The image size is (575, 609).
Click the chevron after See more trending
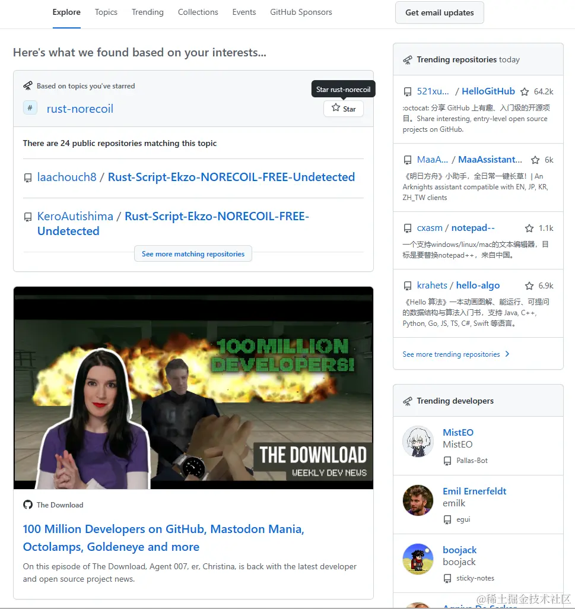point(507,354)
